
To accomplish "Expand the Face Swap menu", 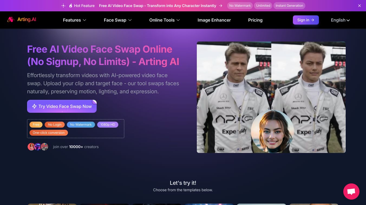I will pos(118,20).
